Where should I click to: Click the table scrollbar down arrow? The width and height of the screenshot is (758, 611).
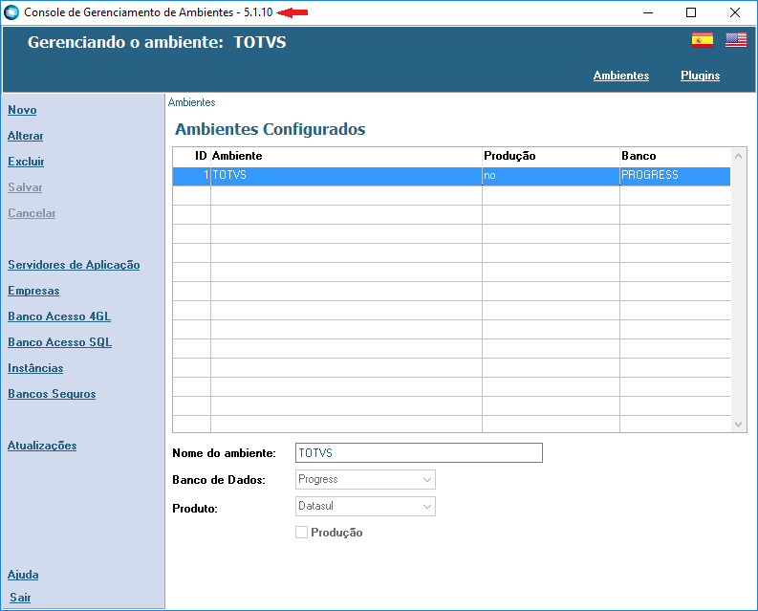738,425
